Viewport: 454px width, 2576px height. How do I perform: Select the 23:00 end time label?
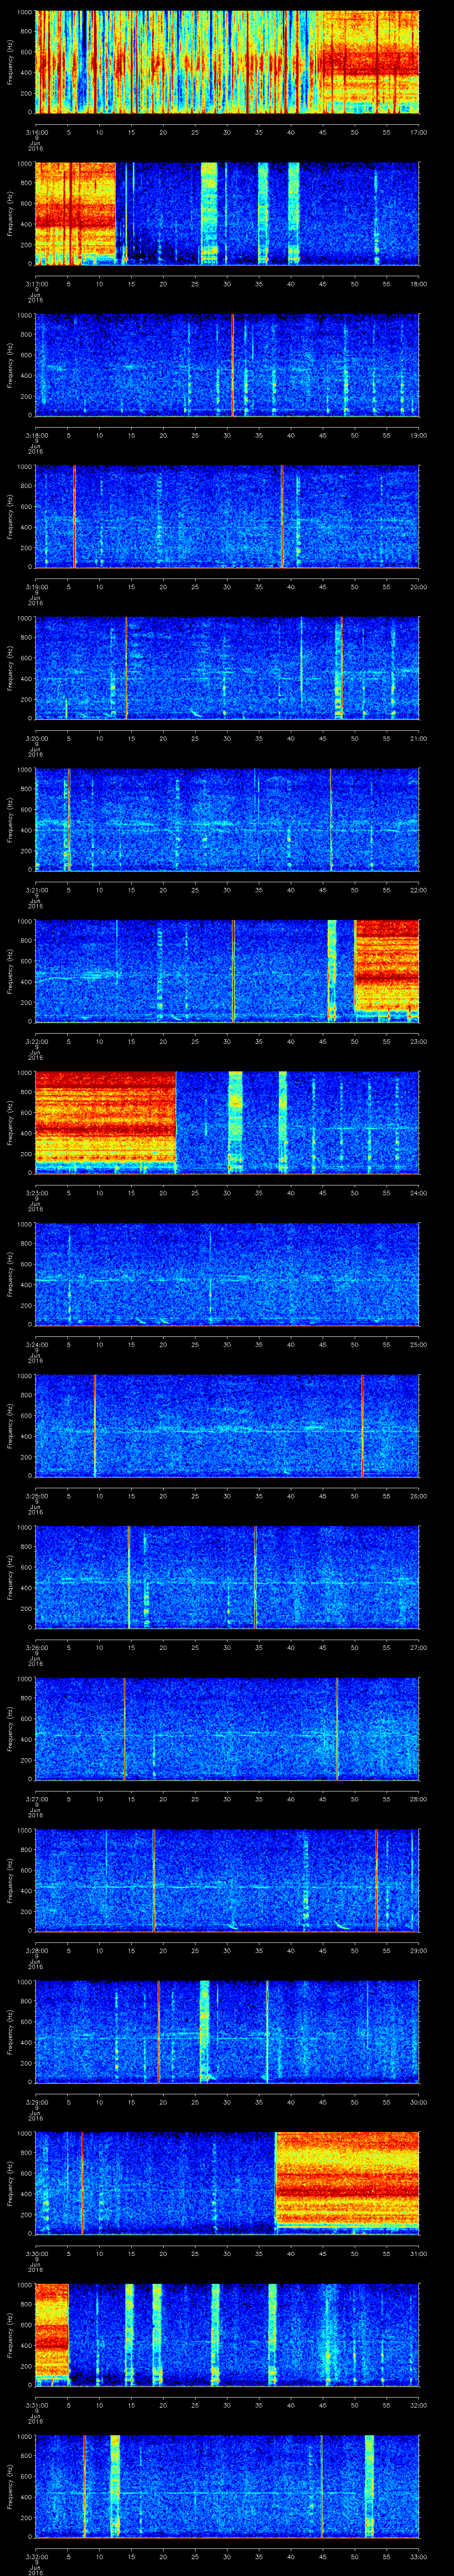coord(418,1041)
